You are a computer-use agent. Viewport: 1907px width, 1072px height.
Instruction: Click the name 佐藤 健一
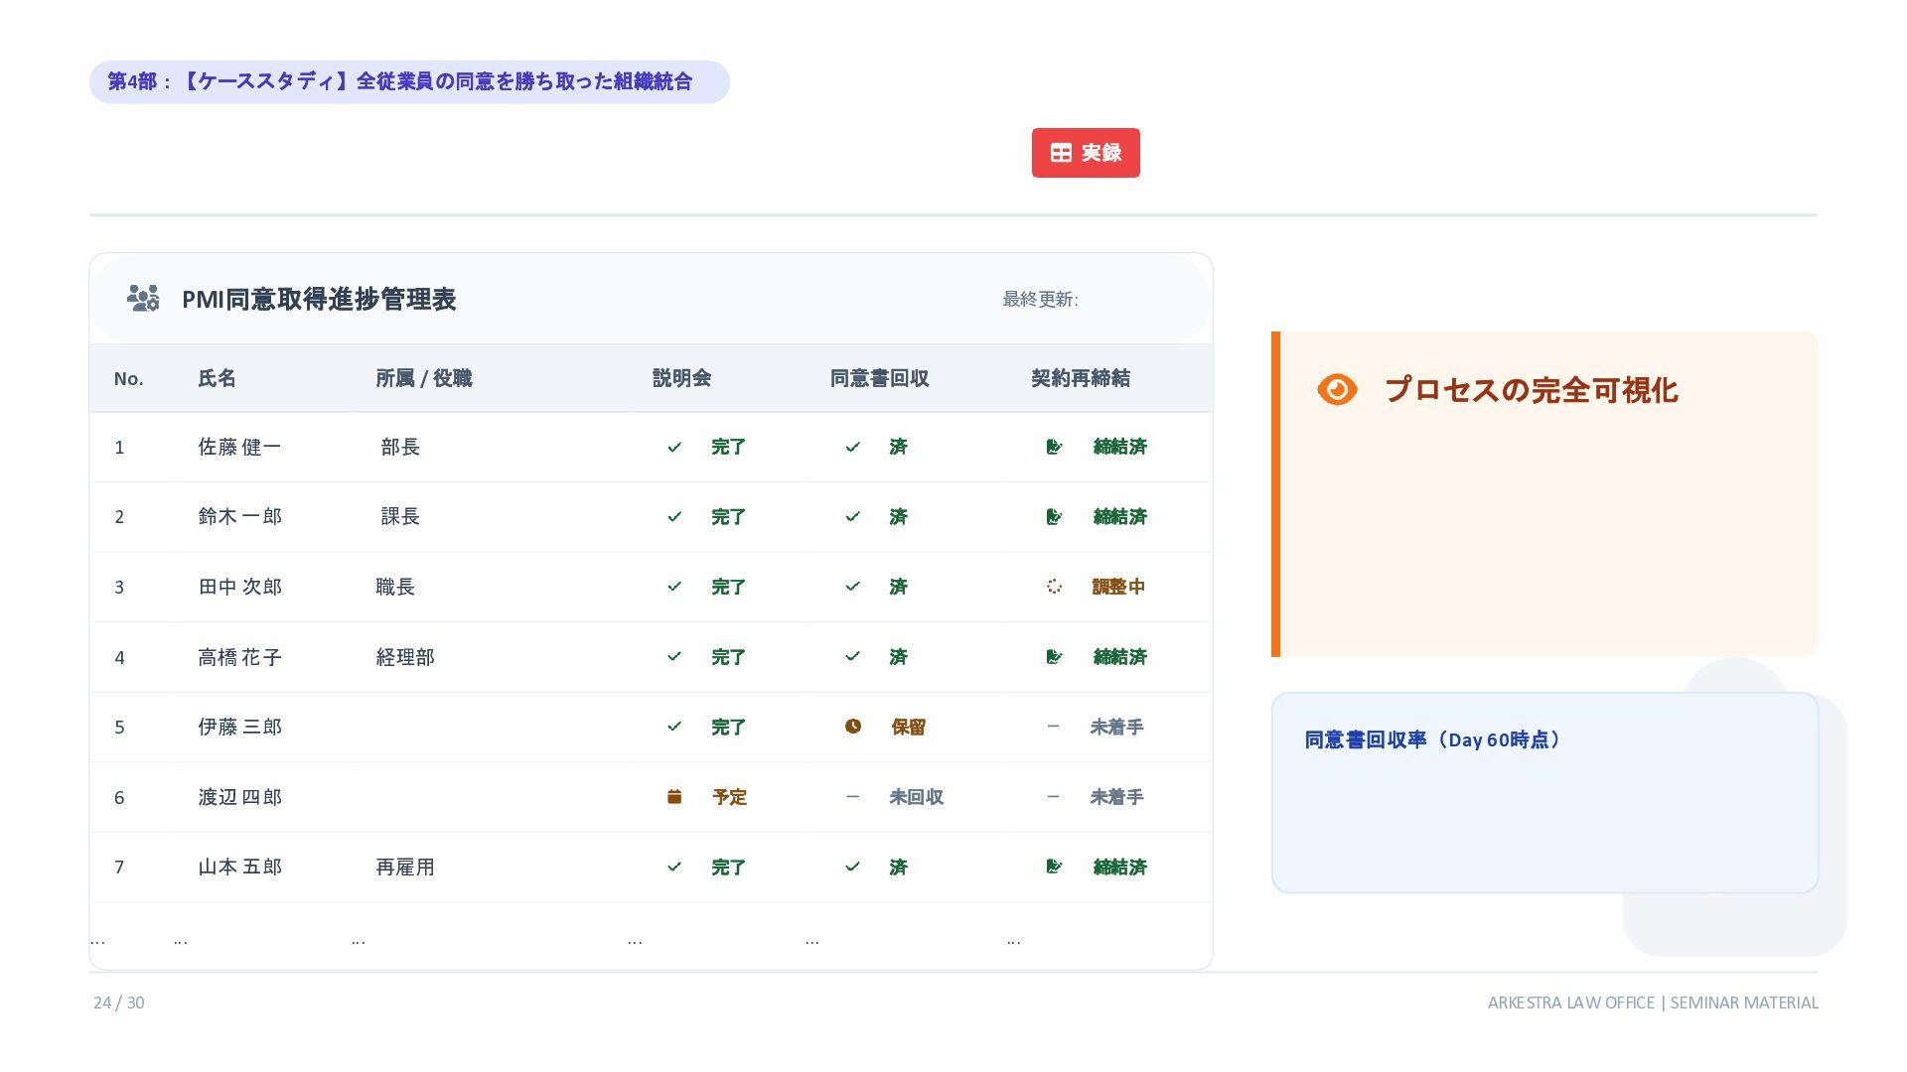[x=239, y=447]
